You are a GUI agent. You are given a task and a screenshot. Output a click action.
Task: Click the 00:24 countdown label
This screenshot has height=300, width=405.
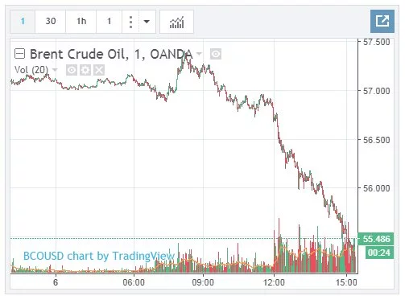(x=379, y=253)
